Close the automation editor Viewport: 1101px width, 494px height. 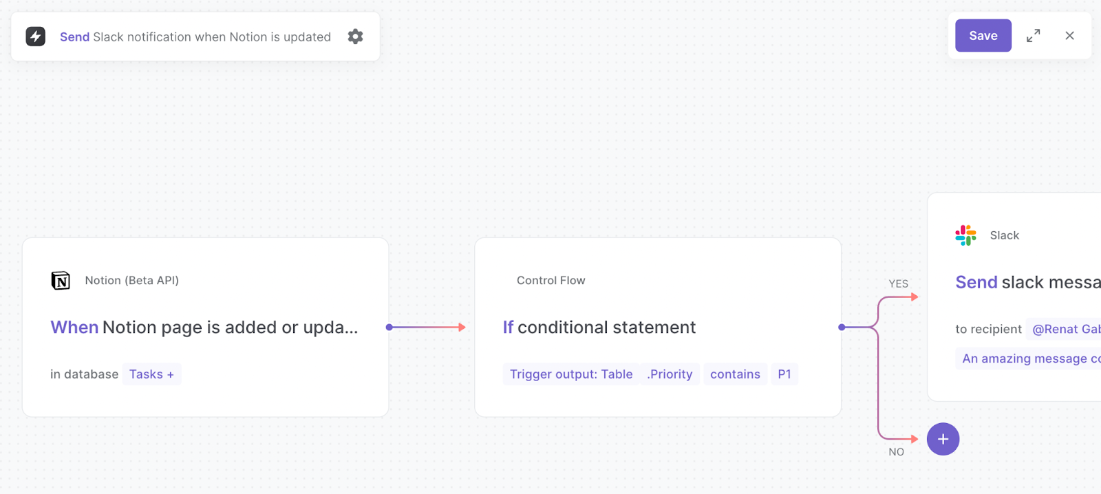coord(1069,36)
